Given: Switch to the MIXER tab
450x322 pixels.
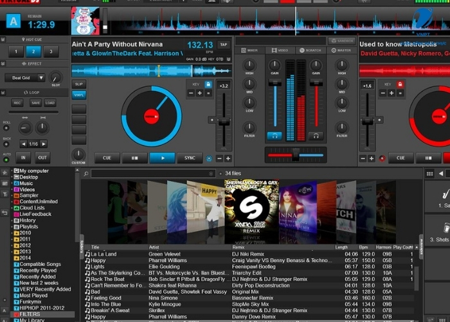Looking at the screenshot, I should pos(249,50).
